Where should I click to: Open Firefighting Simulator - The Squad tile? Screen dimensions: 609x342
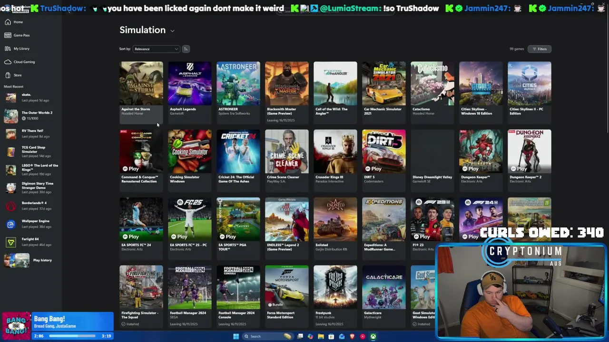click(x=141, y=296)
